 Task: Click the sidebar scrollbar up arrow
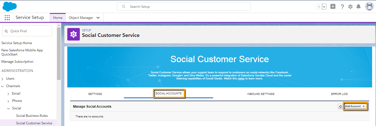(59, 25)
